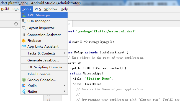Click line number 14 in gutter
The width and height of the screenshot is (180, 101).
coord(48,100)
